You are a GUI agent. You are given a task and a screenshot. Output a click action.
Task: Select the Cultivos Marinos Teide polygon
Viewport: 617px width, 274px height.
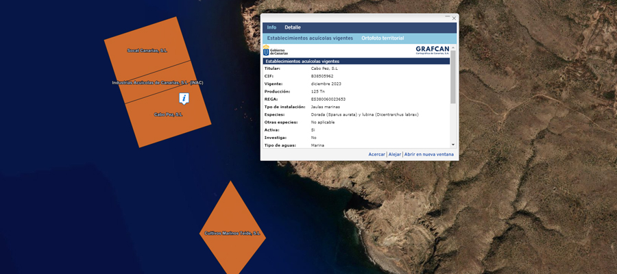(x=232, y=226)
